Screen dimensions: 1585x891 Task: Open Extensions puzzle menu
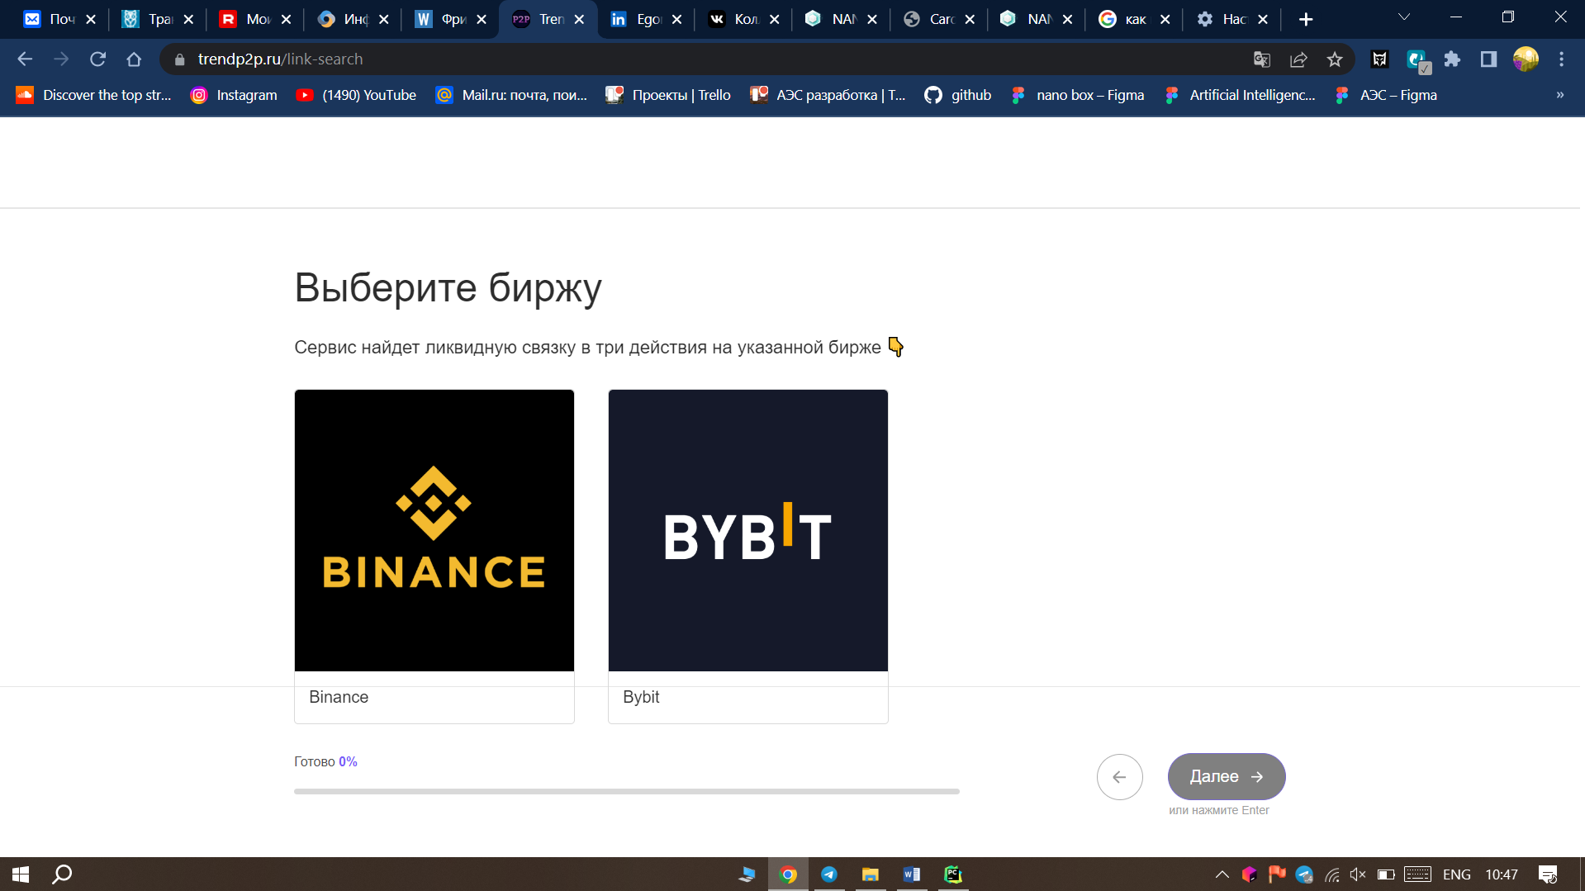[1452, 59]
